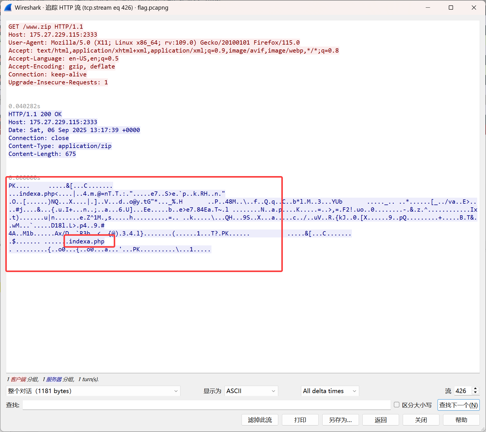This screenshot has height=432, width=486.
Task: Click the Content-Type: application/zip line
Action: point(60,146)
